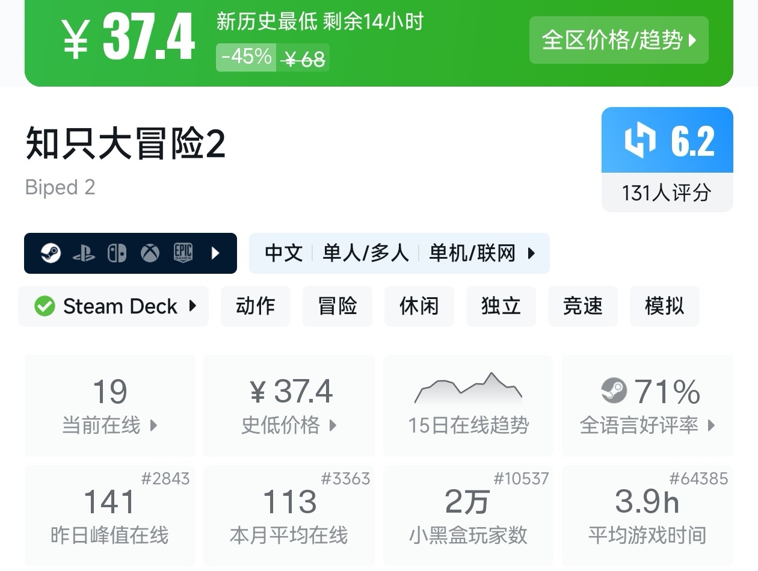
Task: Click the 131人评分 rating count
Action: pos(667,193)
